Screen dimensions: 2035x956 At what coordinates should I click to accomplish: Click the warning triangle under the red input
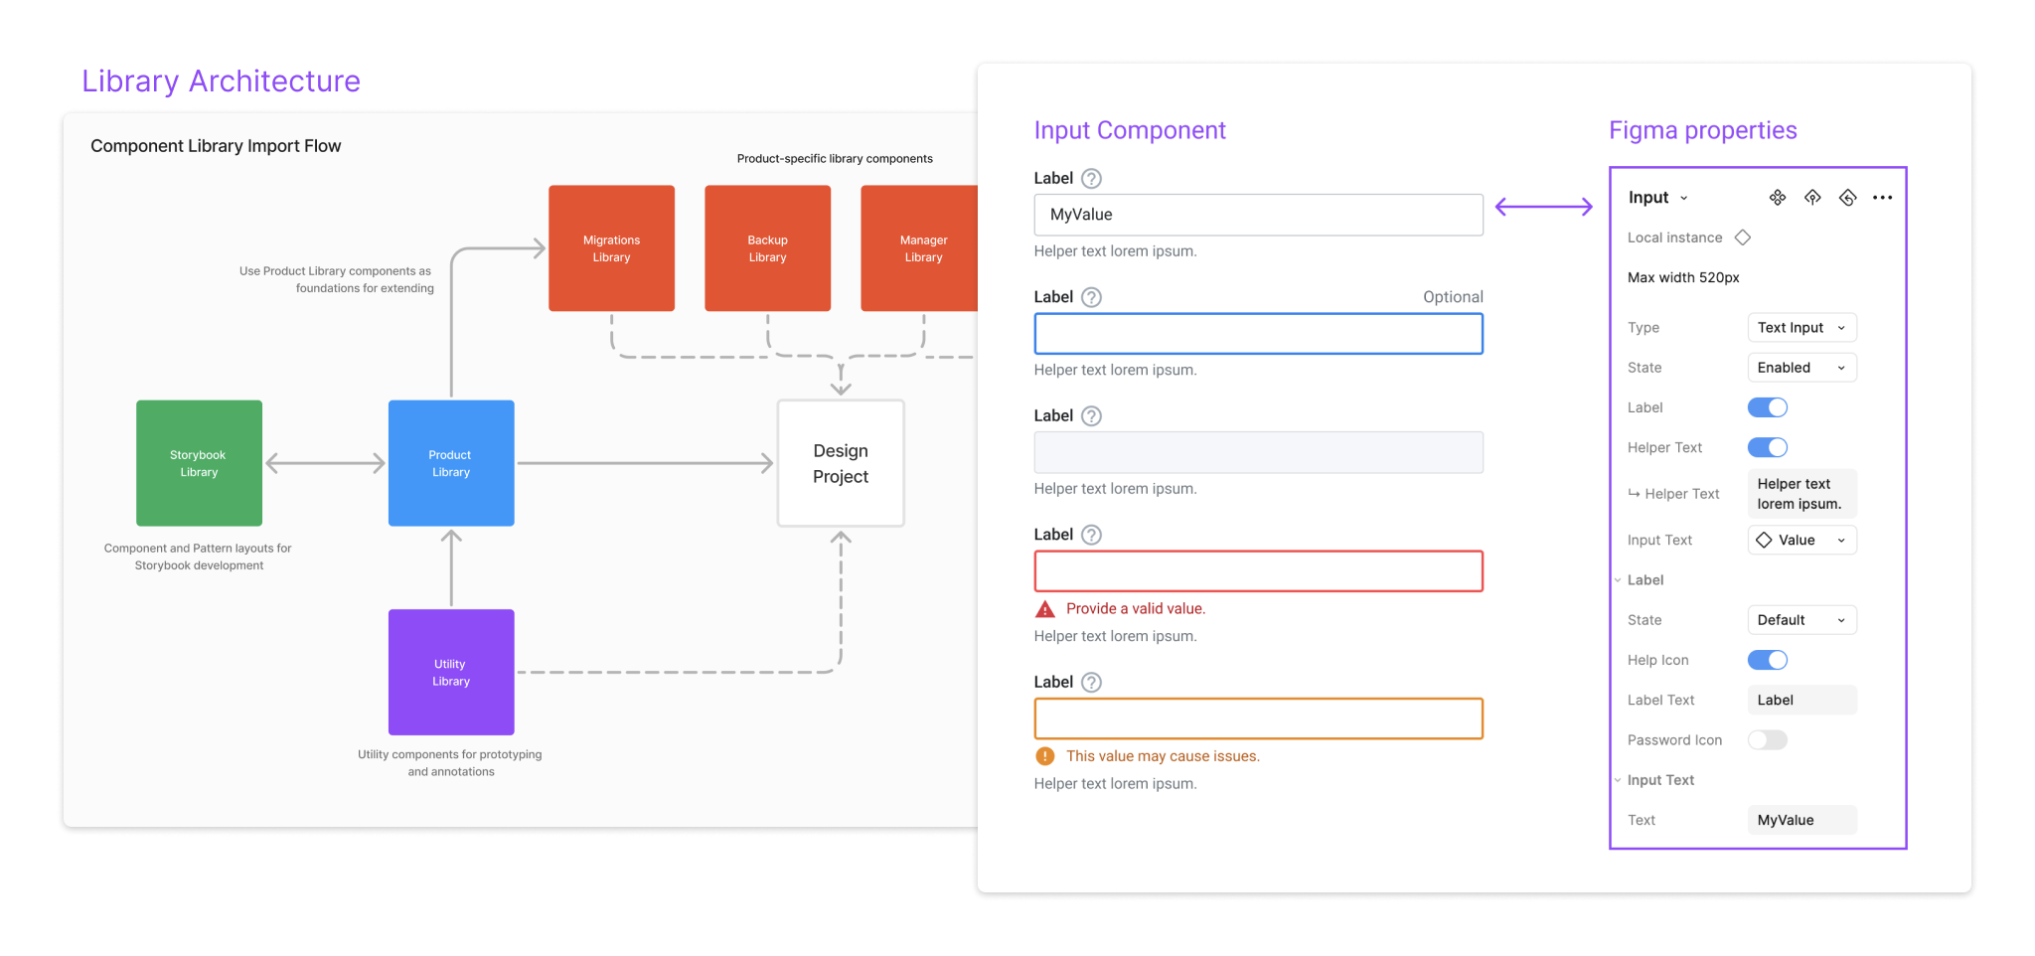click(1045, 607)
